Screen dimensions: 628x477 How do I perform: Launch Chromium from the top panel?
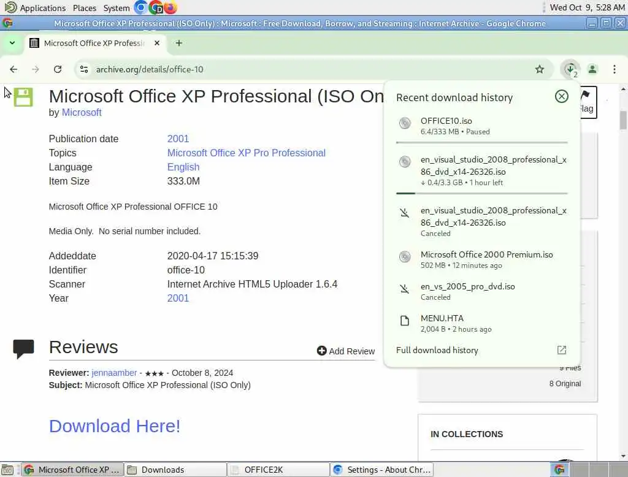coord(140,7)
